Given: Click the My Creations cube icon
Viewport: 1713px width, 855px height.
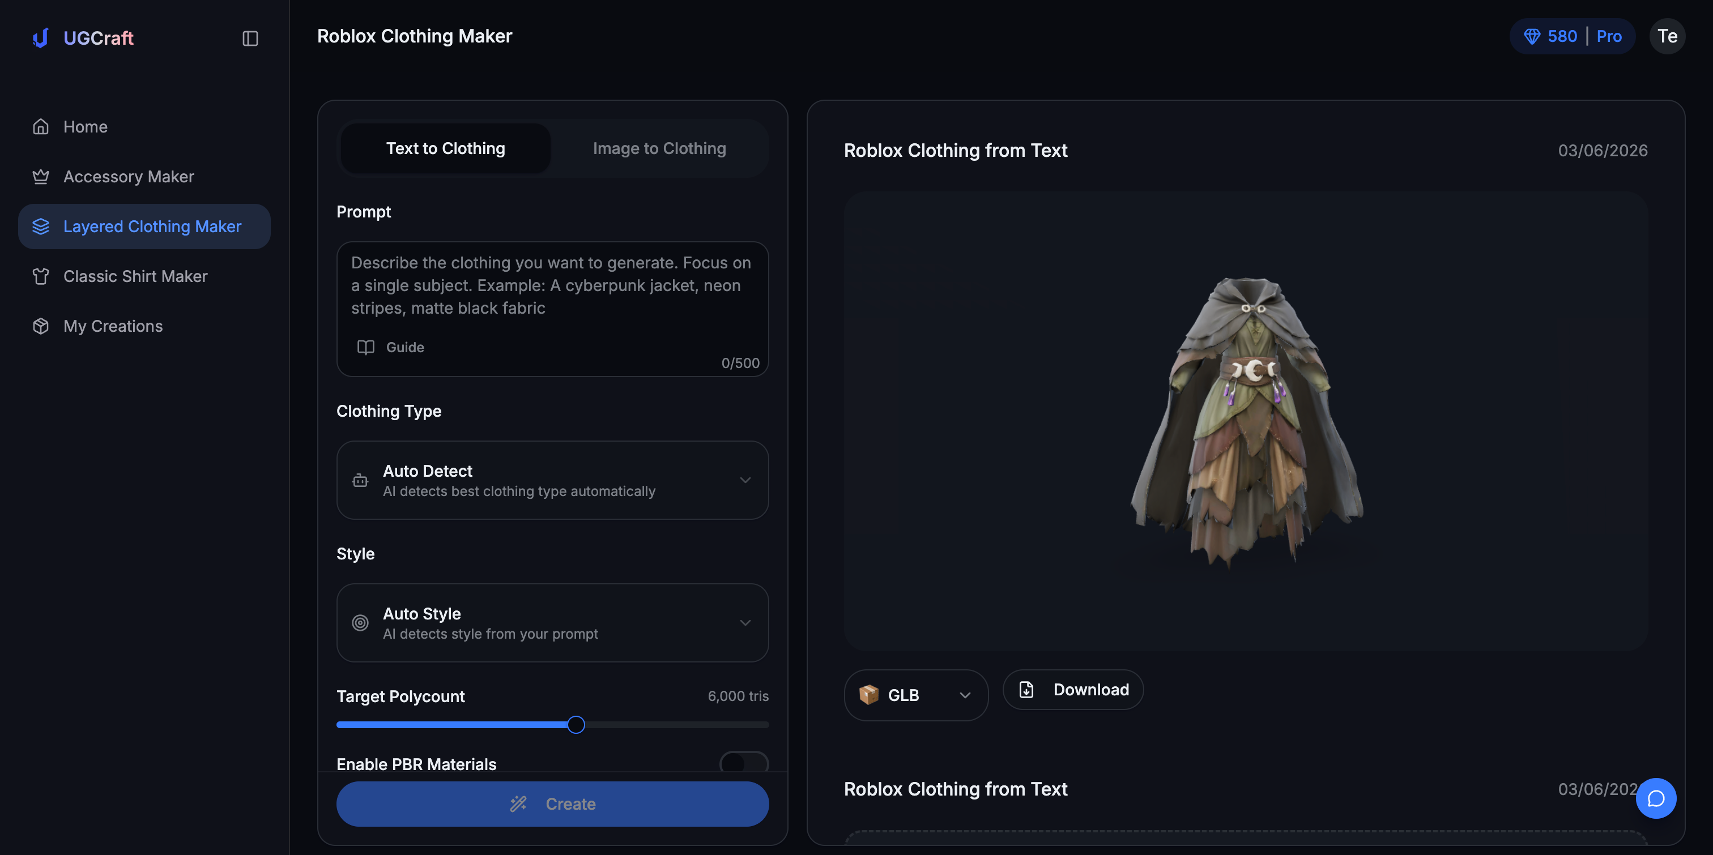Looking at the screenshot, I should (x=41, y=326).
